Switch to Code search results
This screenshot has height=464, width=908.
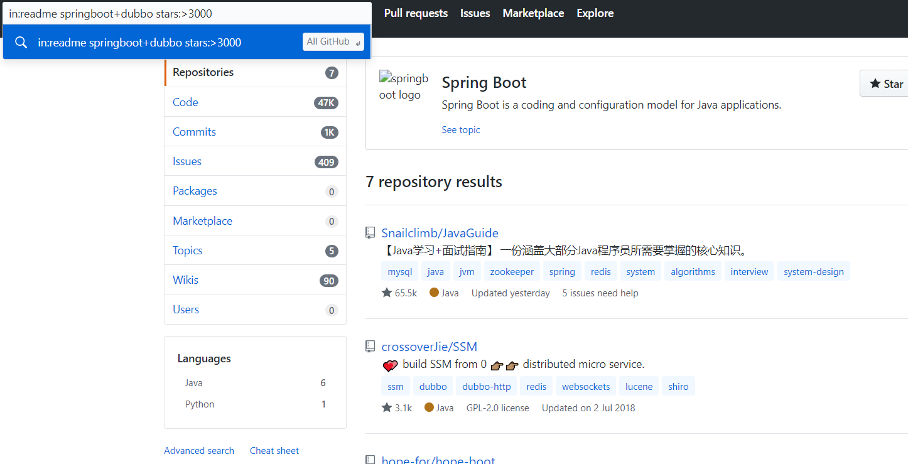pyautogui.click(x=255, y=102)
